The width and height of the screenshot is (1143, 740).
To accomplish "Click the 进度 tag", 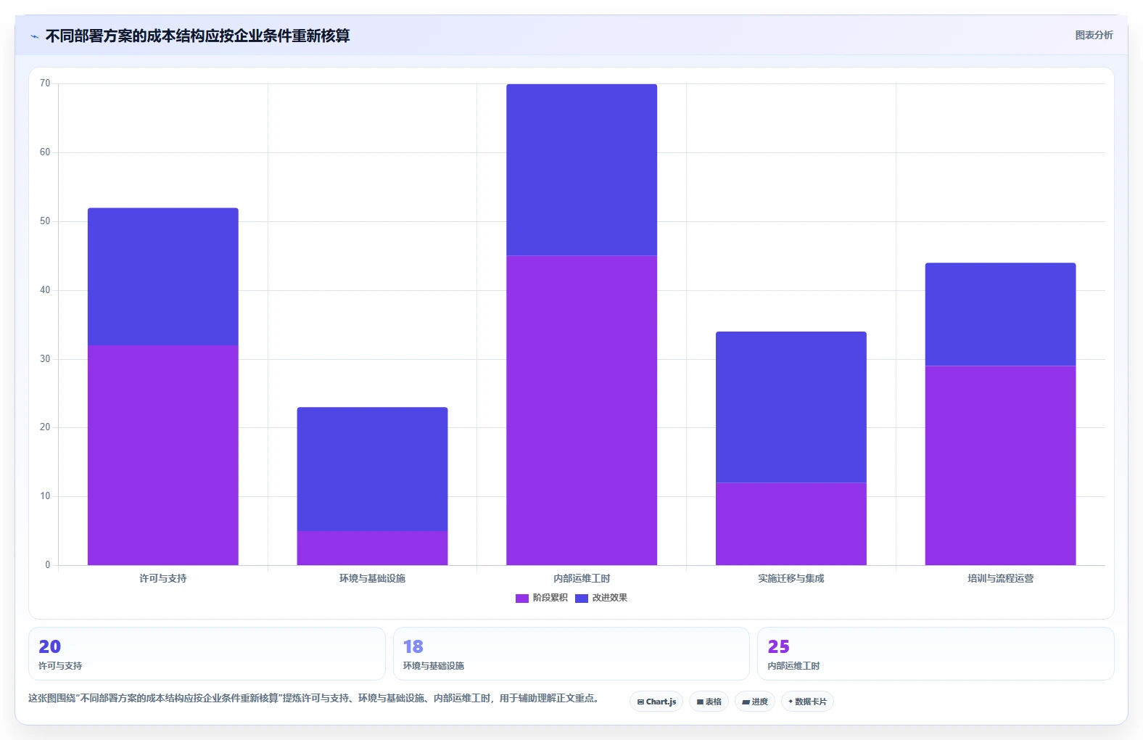I will click(x=755, y=702).
